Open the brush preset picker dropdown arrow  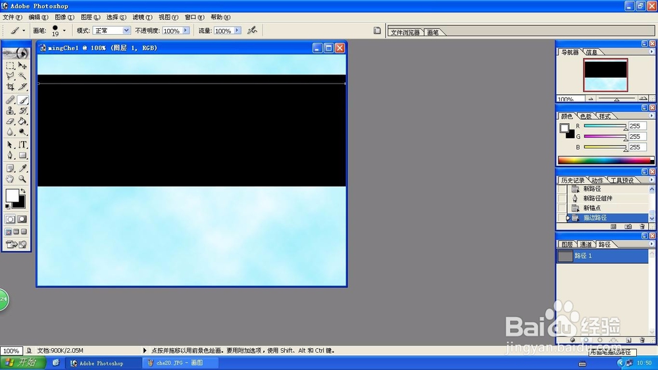[64, 30]
